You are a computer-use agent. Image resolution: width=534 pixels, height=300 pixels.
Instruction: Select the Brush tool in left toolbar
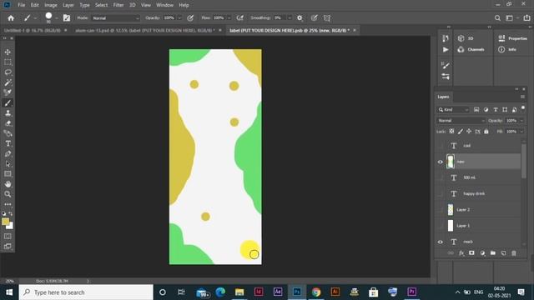click(8, 102)
